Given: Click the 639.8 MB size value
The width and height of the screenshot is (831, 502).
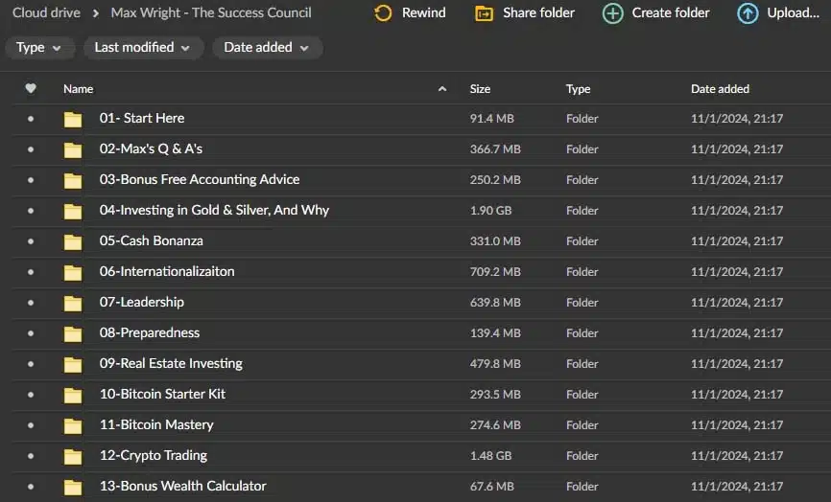Looking at the screenshot, I should tap(495, 303).
